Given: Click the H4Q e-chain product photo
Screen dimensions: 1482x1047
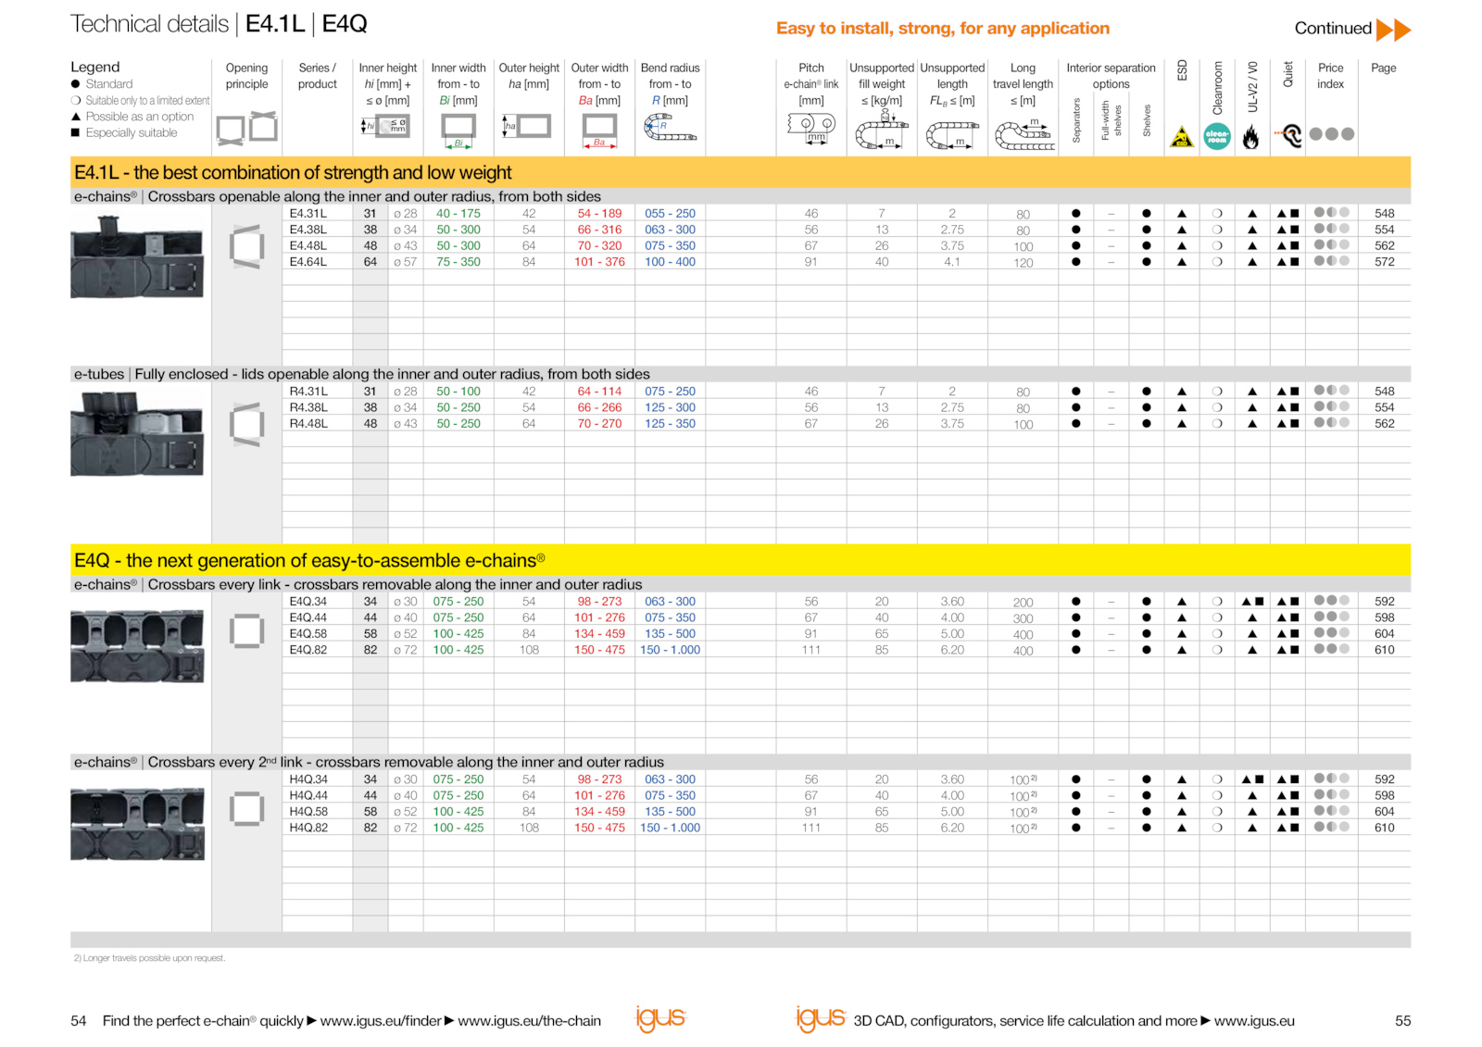Looking at the screenshot, I should pyautogui.click(x=137, y=824).
